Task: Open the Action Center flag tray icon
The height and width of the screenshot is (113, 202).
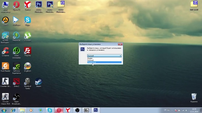Action: click(x=175, y=110)
